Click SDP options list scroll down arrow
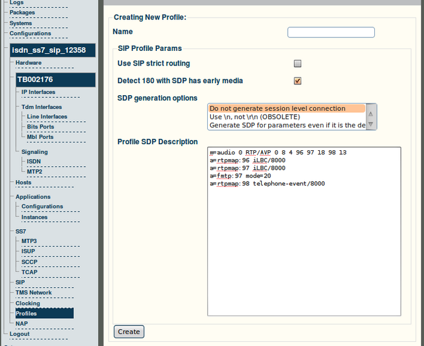 pos(371,124)
